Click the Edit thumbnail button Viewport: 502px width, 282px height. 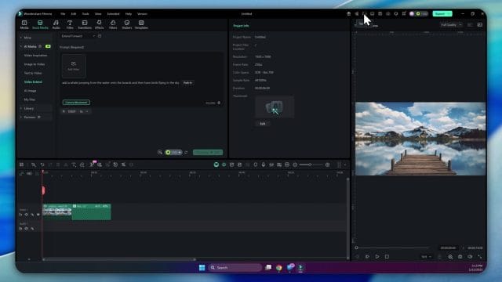tap(263, 124)
